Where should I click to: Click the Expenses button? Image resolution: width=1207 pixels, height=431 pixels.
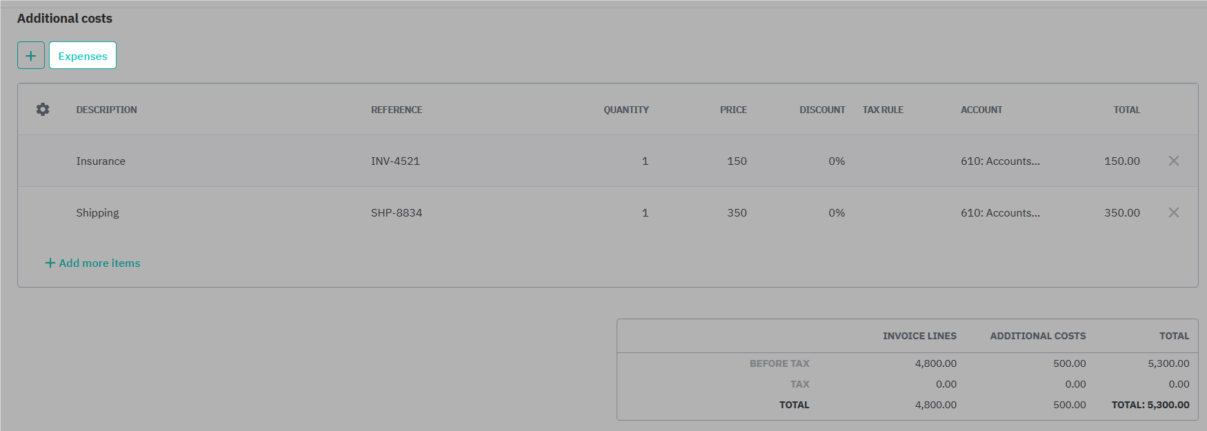click(x=83, y=55)
